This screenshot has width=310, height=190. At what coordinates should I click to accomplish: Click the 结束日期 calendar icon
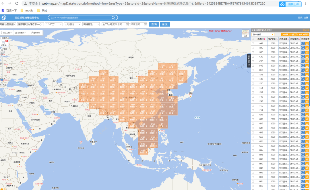pos(145,24)
